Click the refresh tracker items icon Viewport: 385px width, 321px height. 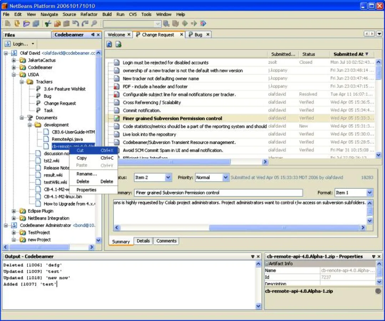pyautogui.click(x=109, y=44)
